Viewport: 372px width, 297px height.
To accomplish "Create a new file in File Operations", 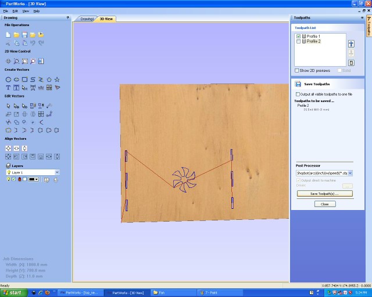I will point(8,35).
